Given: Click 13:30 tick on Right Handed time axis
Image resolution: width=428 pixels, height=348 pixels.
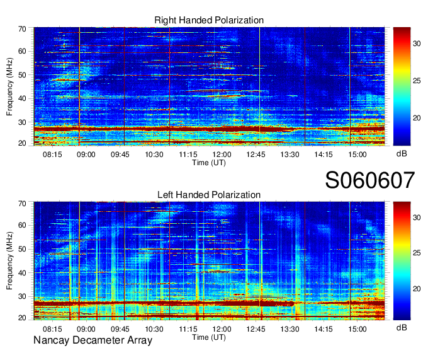Looking at the screenshot, I should (290, 154).
